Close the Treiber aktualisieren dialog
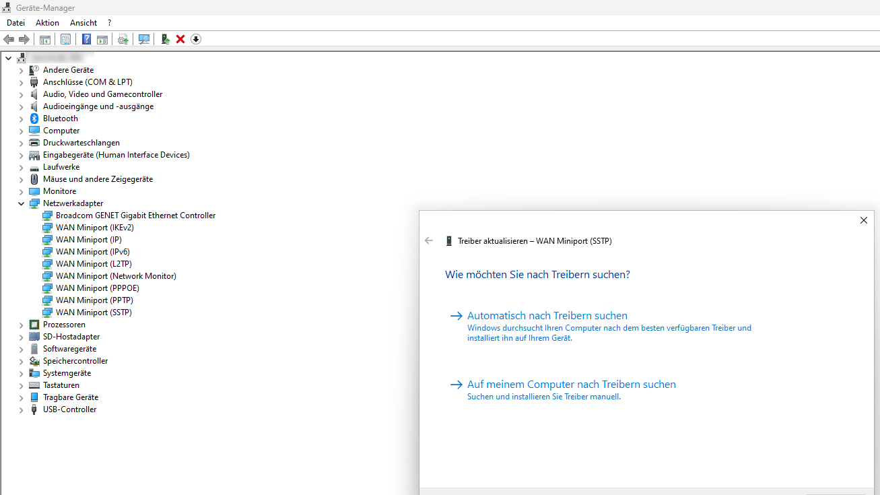Image resolution: width=880 pixels, height=495 pixels. coord(864,220)
